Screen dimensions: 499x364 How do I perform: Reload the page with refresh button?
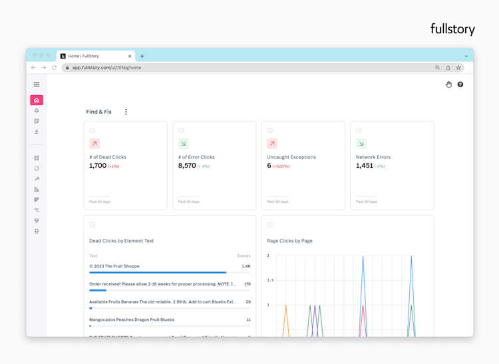(x=55, y=67)
